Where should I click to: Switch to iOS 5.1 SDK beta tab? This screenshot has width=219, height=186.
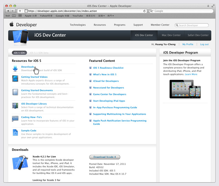[39, 53]
